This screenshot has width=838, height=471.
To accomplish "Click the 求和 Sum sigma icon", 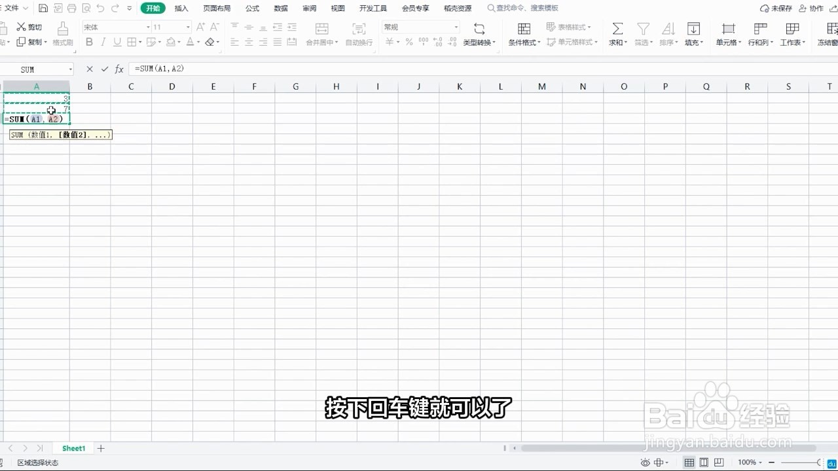I will 617,28.
